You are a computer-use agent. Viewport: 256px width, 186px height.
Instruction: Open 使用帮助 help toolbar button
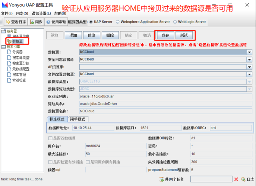(56, 22)
